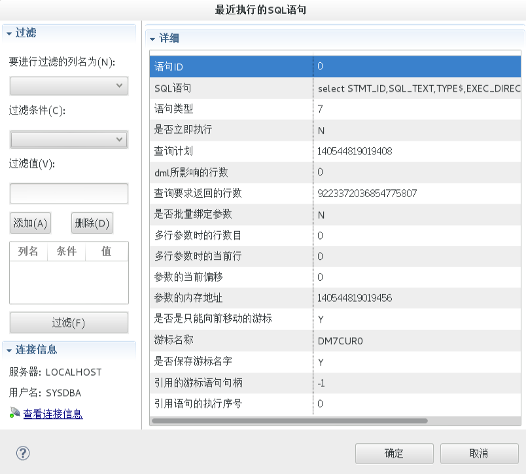Select the SQL语句 row in details

(x=229, y=88)
